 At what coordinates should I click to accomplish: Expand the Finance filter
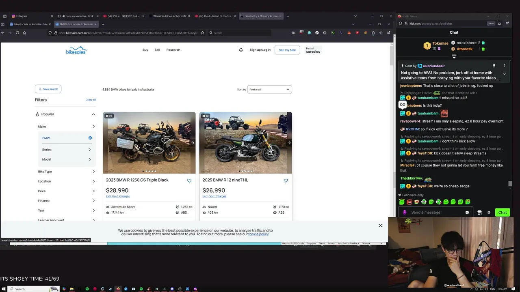[67, 201]
